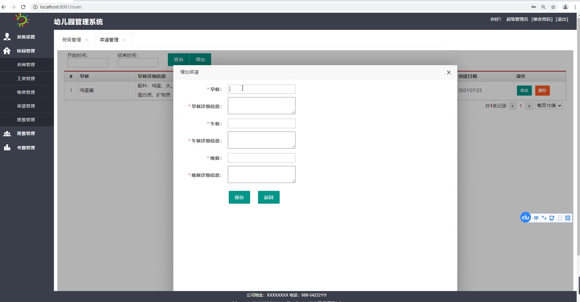The height and width of the screenshot is (302, 580).
Task: Click the [修改密码] link
Action: [x=542, y=19]
